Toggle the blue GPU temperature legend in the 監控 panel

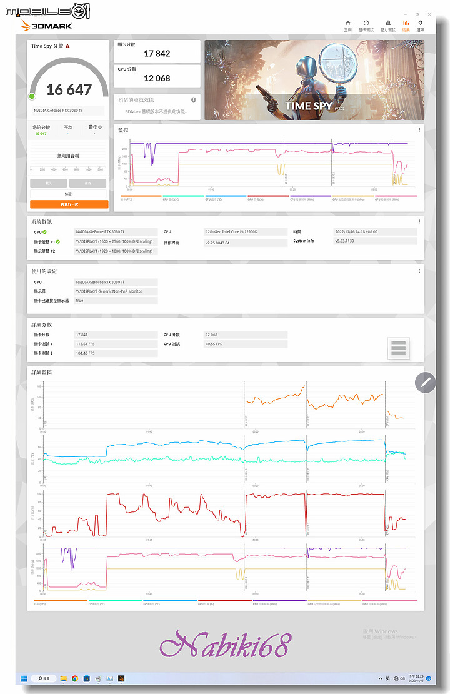tap(226, 198)
